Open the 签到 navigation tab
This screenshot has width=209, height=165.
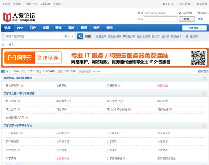tap(109, 28)
